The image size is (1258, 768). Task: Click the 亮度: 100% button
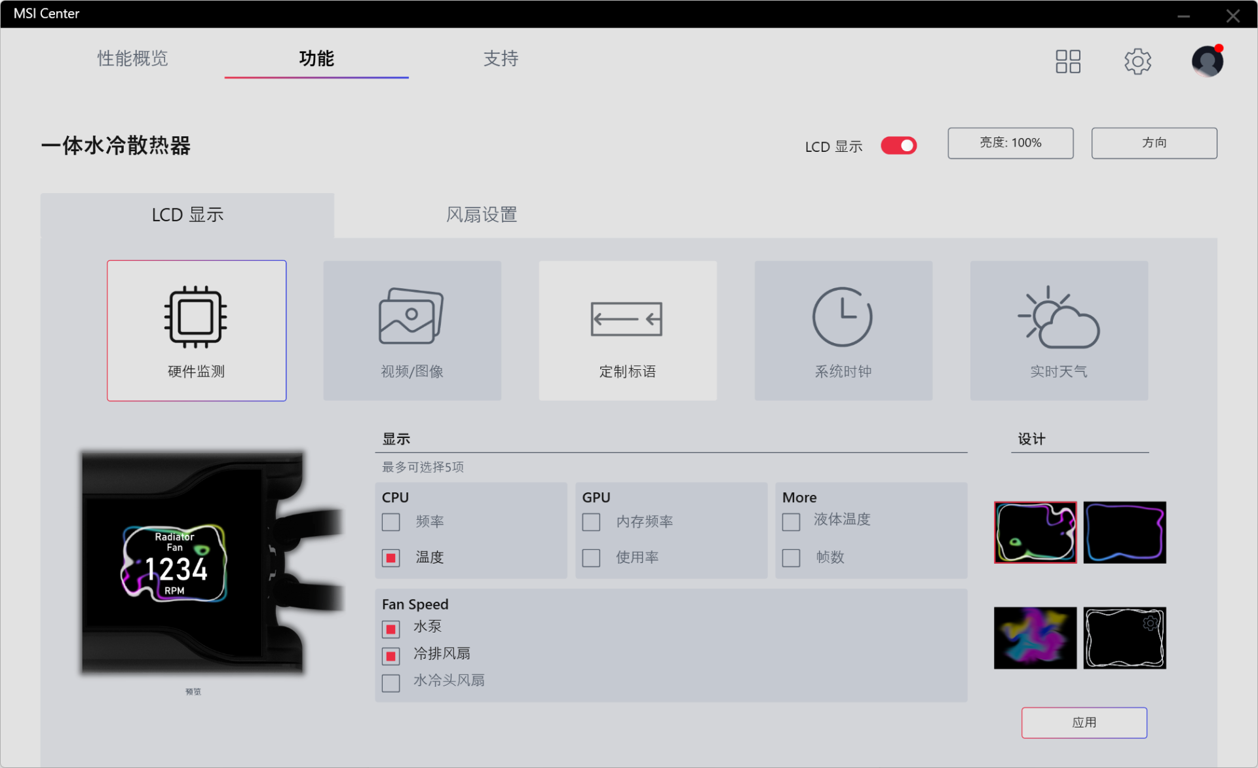pyautogui.click(x=1010, y=143)
